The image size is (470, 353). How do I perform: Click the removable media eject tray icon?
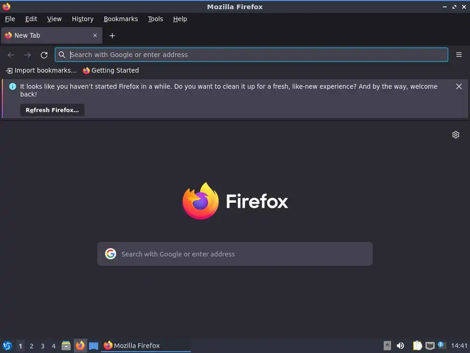(x=387, y=346)
